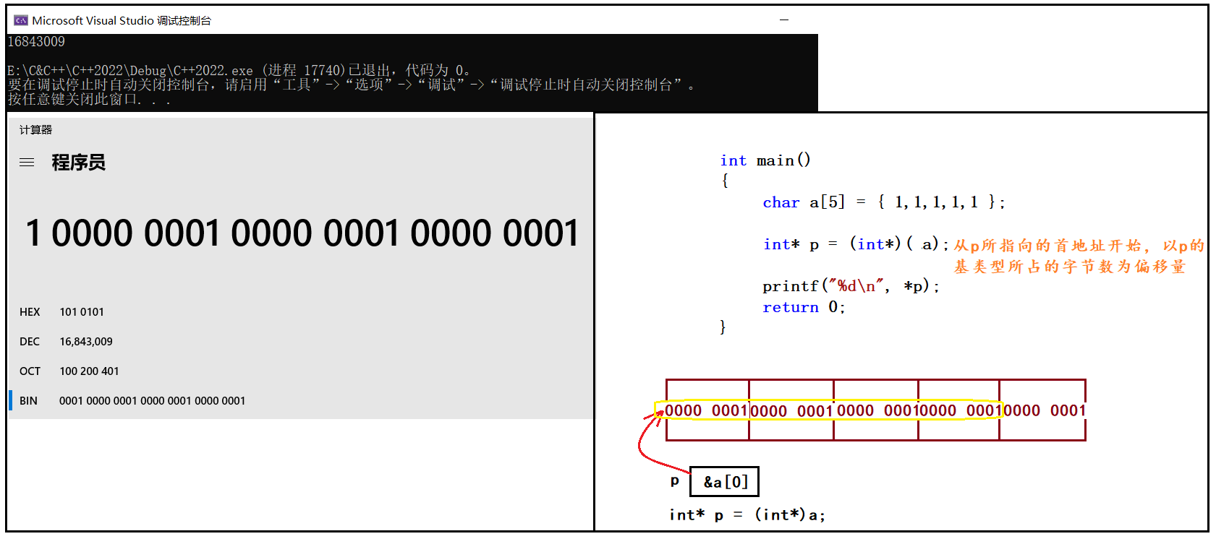
Task: Click the int main() code line
Action: 765,160
